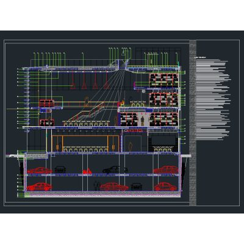Click the staircase in the central hall

pyautogui.click(x=87, y=113)
